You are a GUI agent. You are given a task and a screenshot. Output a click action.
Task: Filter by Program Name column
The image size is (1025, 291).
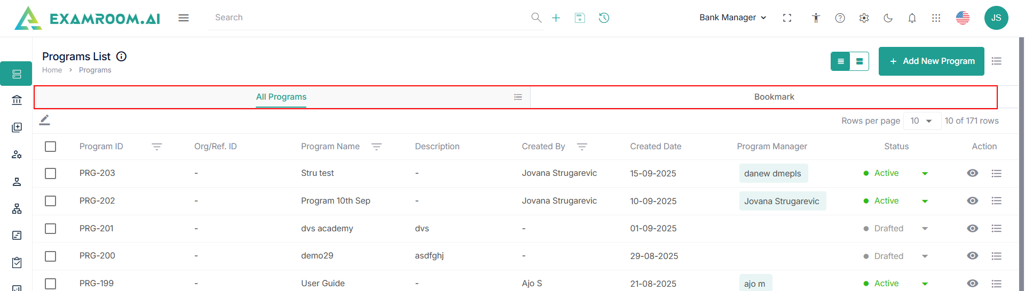[x=376, y=147]
